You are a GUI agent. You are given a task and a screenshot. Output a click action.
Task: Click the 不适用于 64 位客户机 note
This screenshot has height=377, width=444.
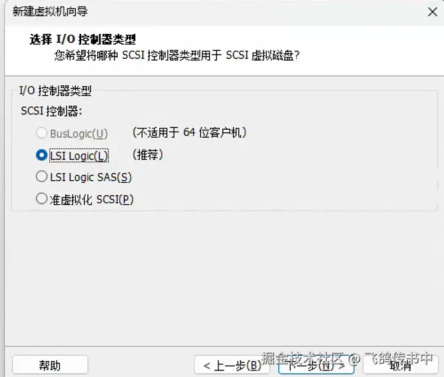190,132
